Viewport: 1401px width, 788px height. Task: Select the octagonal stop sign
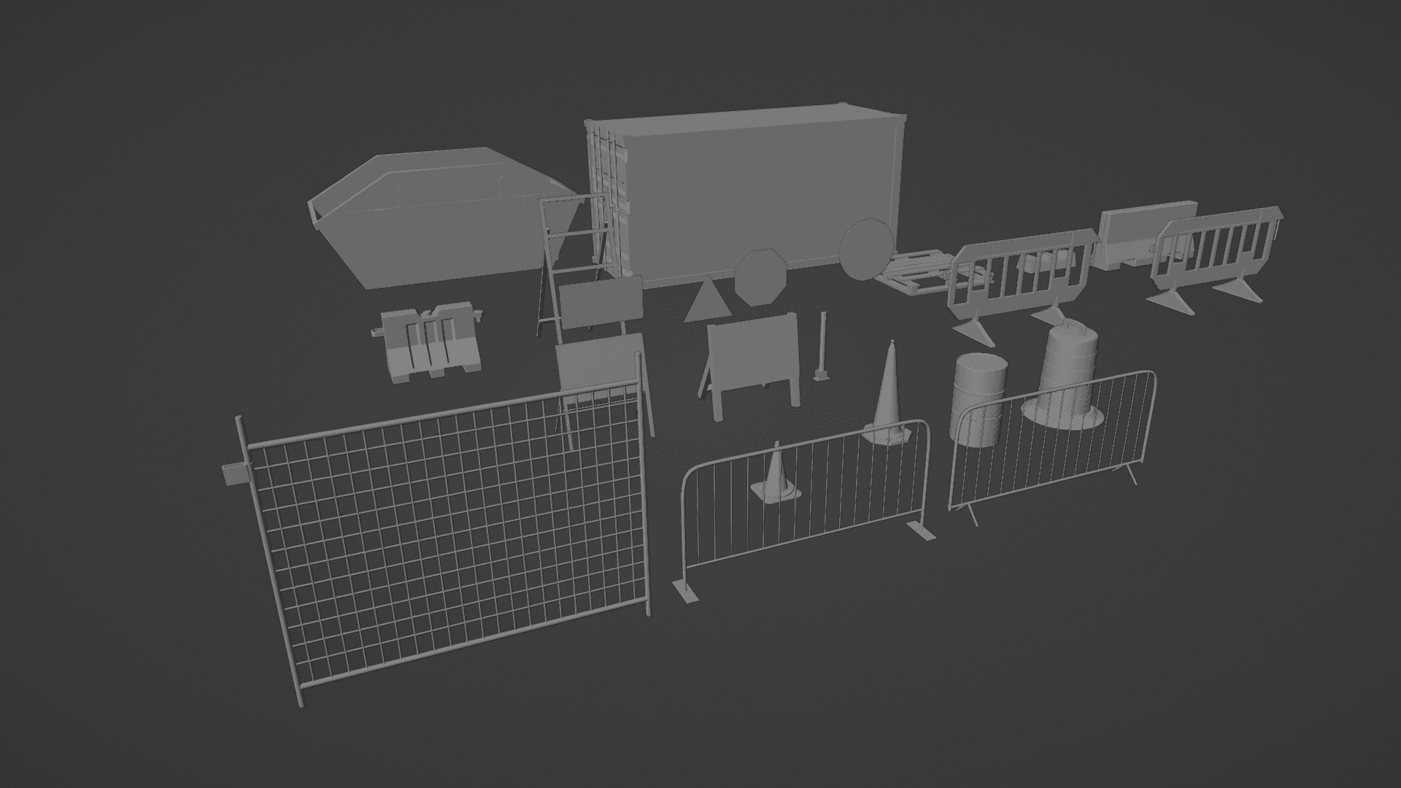[x=762, y=277]
